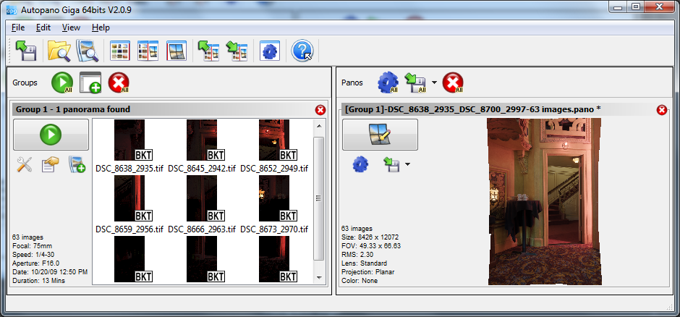Screen dimensions: 680x317
Task: Click the export project toolbar icon
Action: coord(237,51)
